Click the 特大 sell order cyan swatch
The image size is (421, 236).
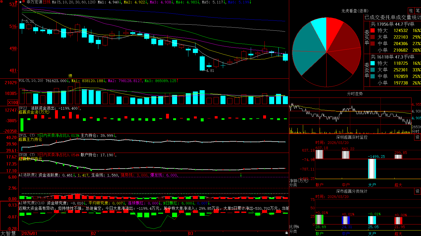[373, 63]
